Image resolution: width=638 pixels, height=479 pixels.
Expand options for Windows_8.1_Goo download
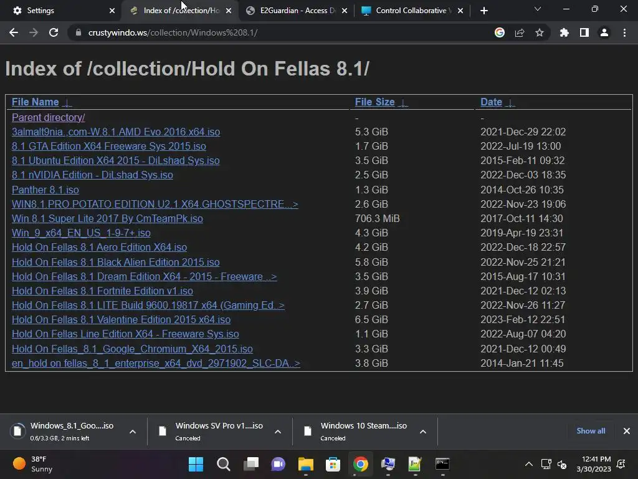click(133, 432)
